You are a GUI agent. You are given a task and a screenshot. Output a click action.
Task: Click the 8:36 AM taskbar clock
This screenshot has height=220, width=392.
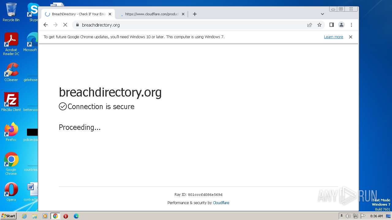point(376,216)
